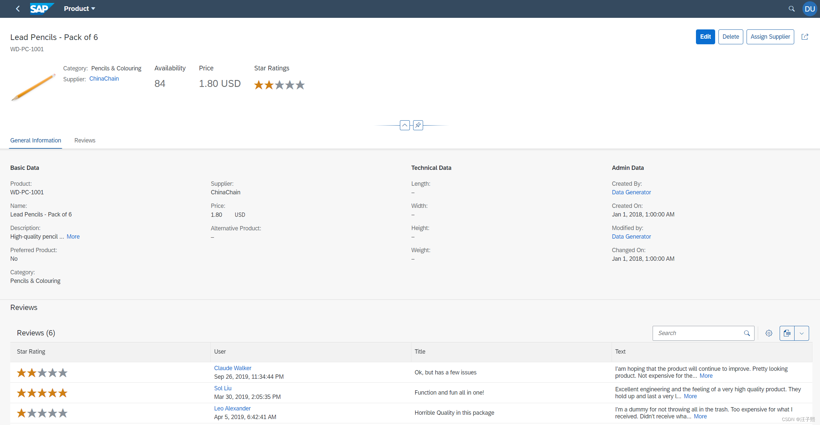Open the shell search icon

click(x=792, y=9)
